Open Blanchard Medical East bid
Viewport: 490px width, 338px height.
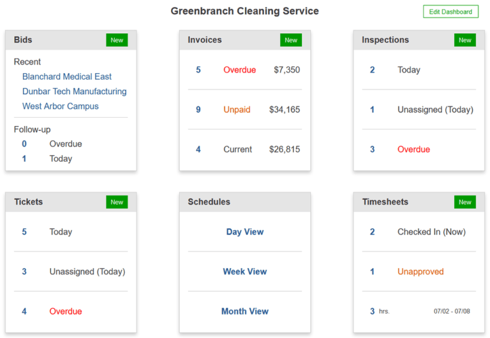click(67, 76)
